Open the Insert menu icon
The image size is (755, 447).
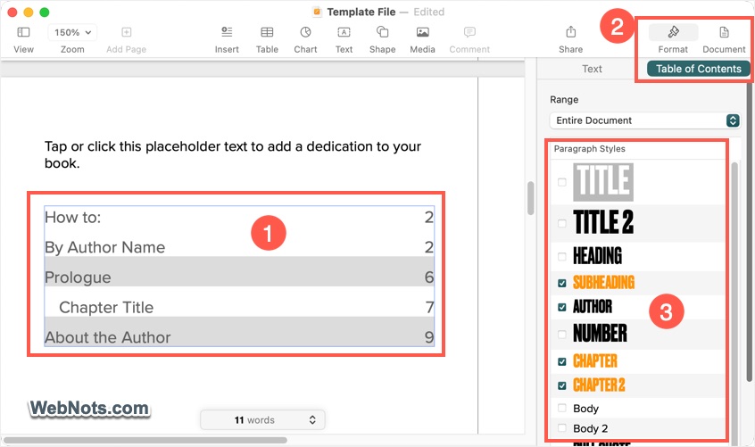click(227, 32)
